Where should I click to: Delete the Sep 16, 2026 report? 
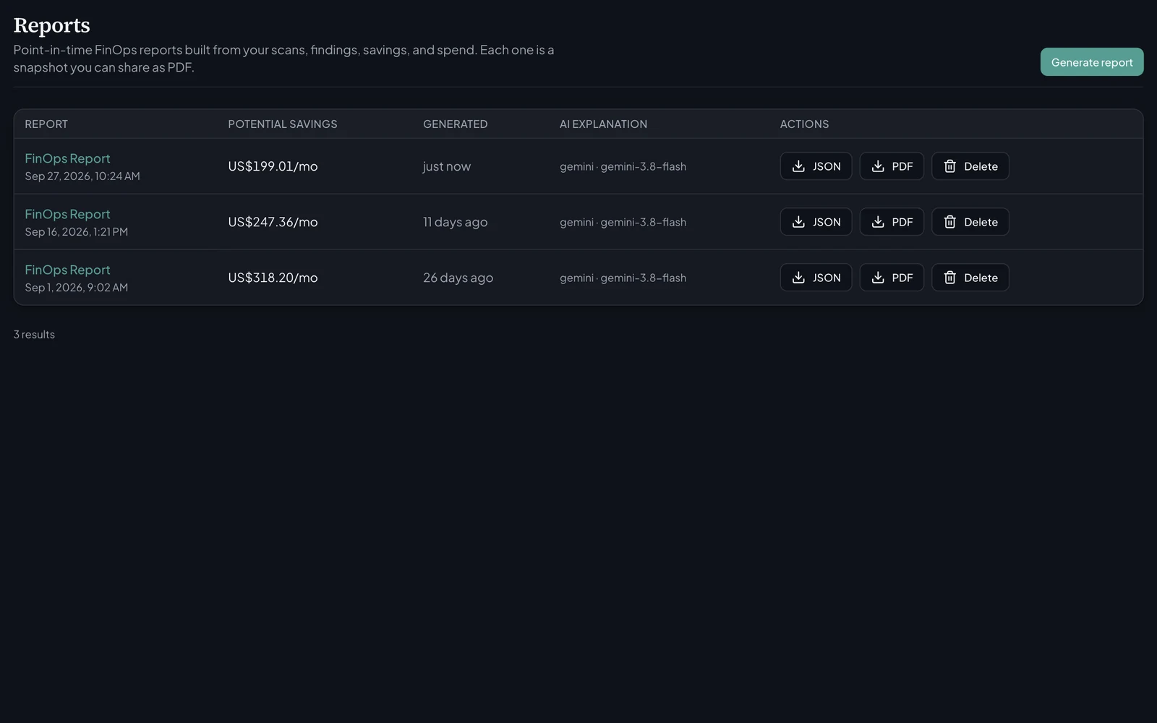coord(970,222)
